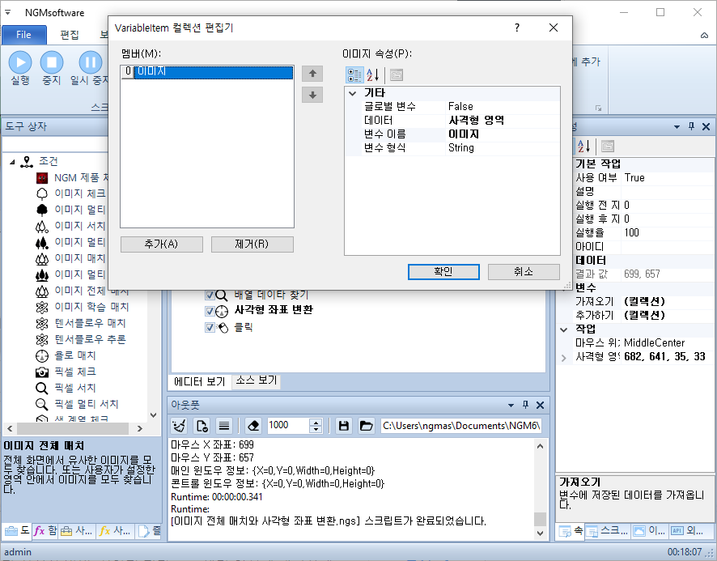
Task: Click the 실행 (Run) play icon
Action: click(20, 62)
